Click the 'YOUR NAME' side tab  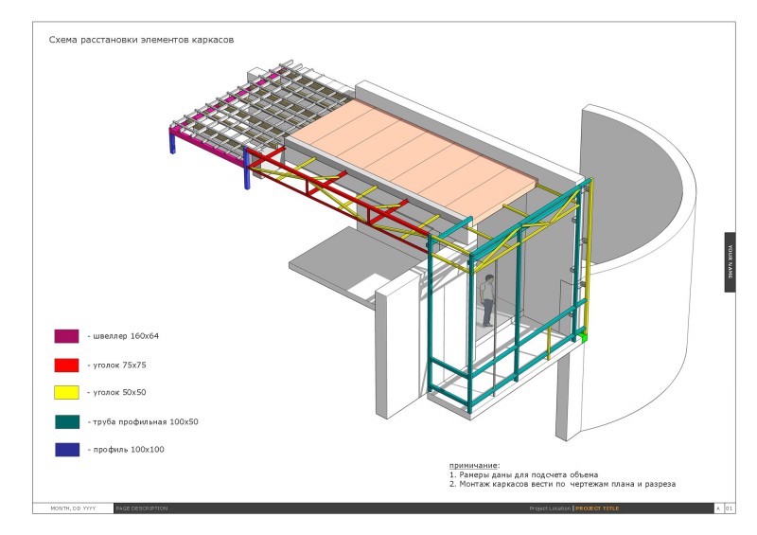730,262
